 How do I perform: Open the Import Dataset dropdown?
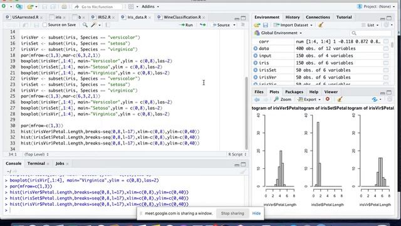coord(293,25)
